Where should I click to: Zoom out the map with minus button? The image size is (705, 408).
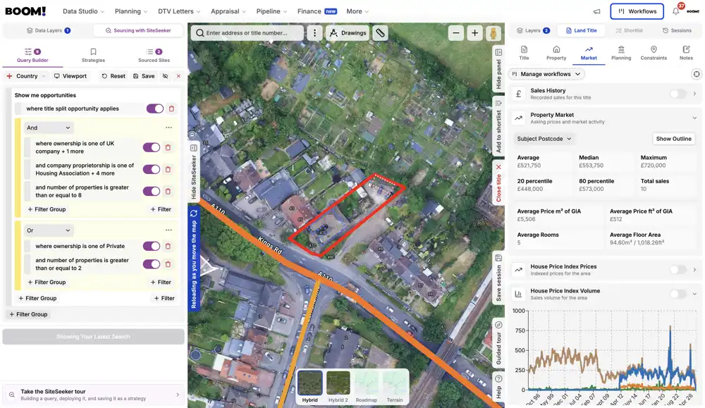(456, 33)
